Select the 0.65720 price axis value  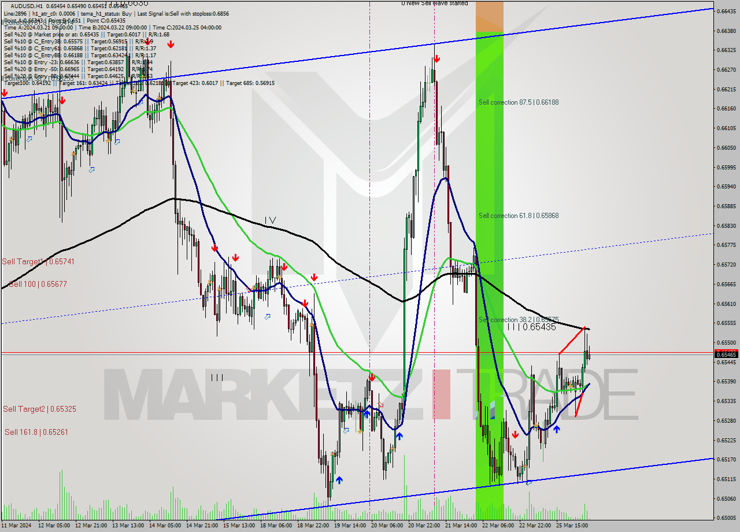[727, 264]
